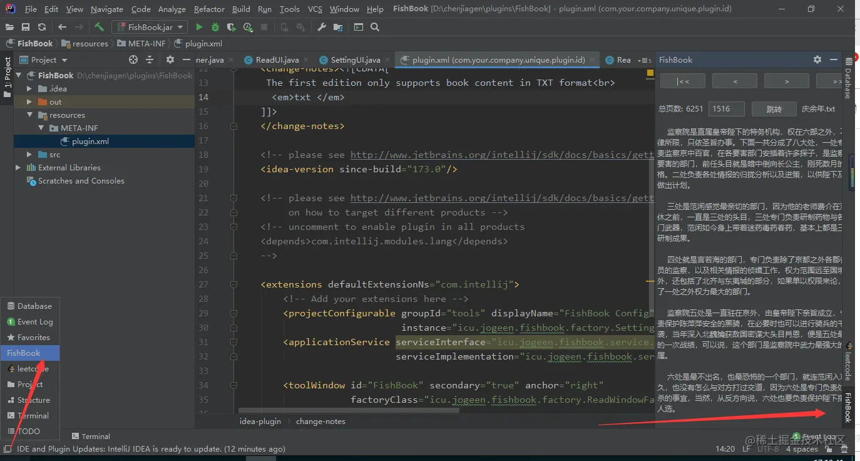Collapse all in Project panel

tap(150, 60)
